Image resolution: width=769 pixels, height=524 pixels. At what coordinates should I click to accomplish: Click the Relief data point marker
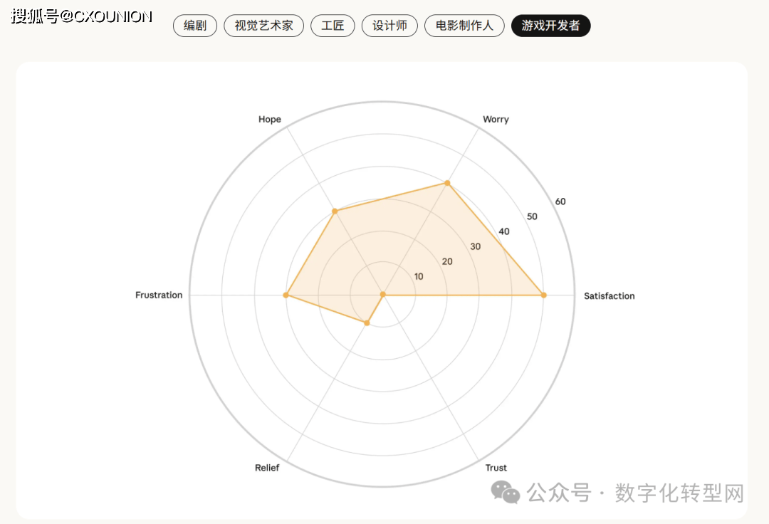pyautogui.click(x=367, y=323)
